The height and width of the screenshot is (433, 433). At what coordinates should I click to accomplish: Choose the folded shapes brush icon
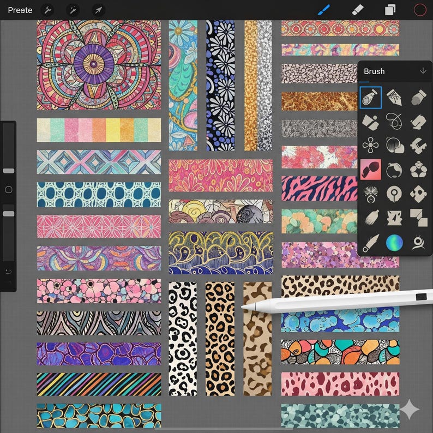tap(370, 122)
